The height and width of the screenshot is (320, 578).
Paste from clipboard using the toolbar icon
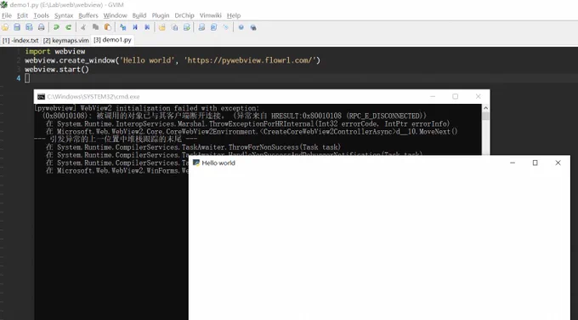(108, 27)
